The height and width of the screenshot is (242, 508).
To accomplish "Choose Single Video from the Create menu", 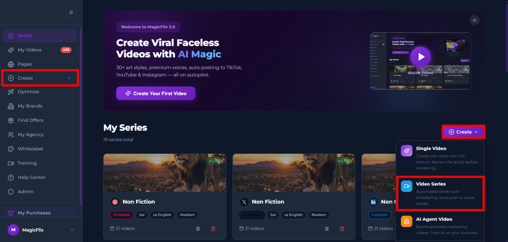I will coord(440,158).
